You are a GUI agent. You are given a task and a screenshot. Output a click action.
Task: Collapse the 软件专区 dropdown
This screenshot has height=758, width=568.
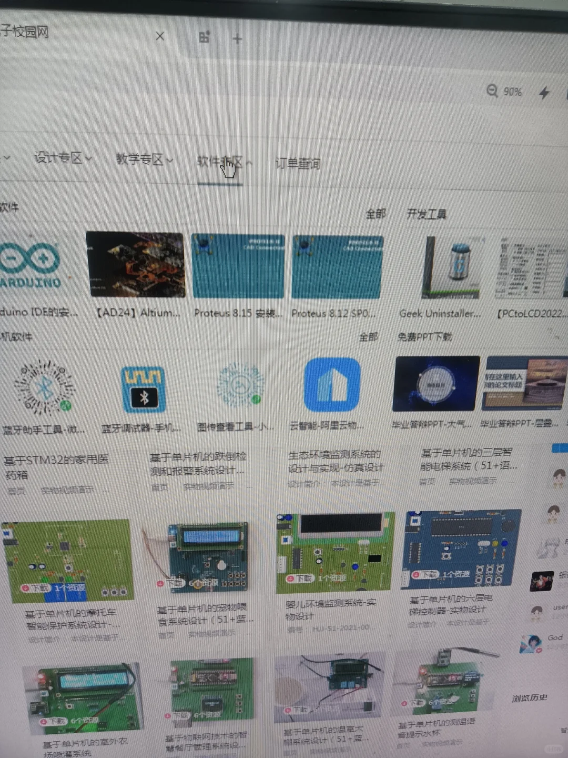click(x=221, y=162)
